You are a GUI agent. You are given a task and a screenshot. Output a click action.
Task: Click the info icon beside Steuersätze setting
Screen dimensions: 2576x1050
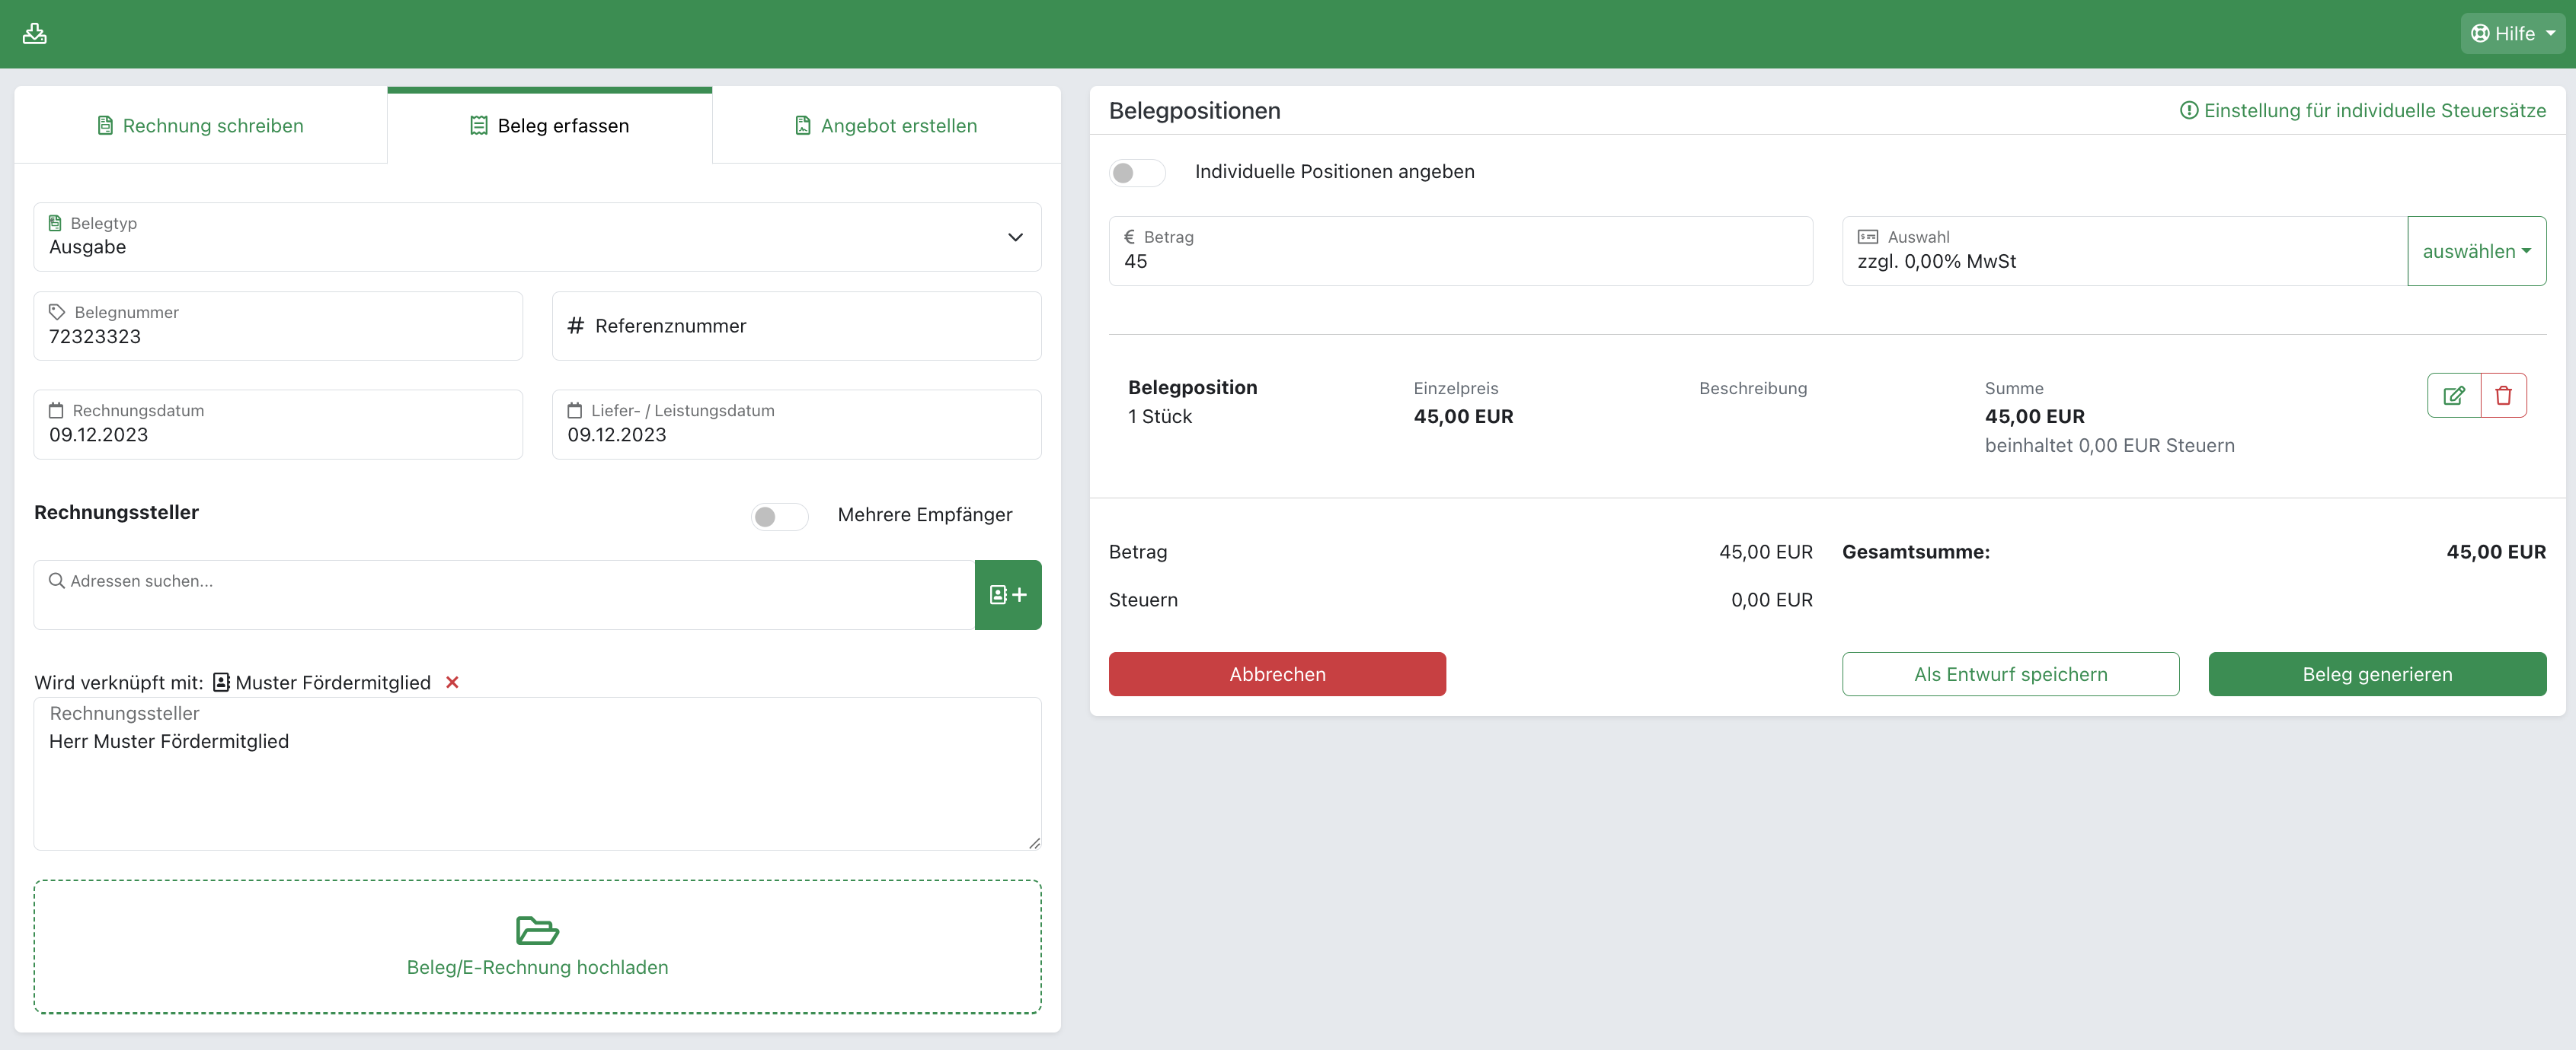(x=2188, y=111)
